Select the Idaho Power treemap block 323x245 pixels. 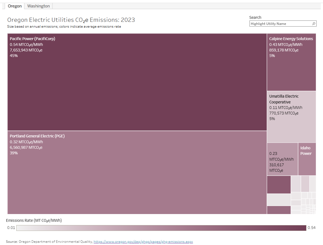307,159
